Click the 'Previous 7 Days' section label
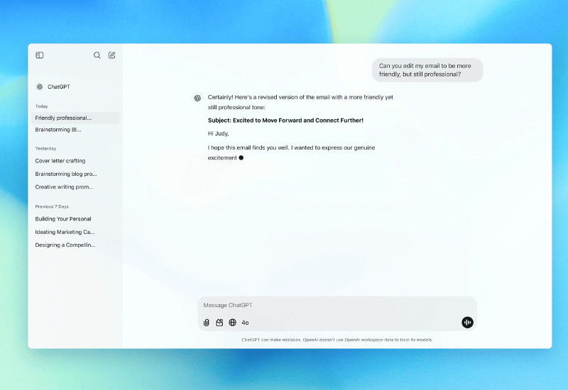This screenshot has width=568, height=390. coord(52,206)
